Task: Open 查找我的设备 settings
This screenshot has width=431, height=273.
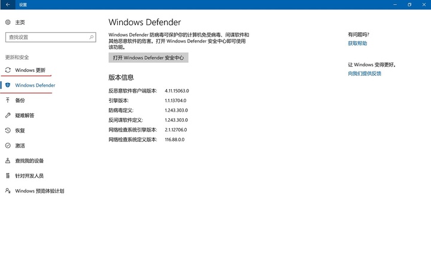Action: (x=29, y=161)
